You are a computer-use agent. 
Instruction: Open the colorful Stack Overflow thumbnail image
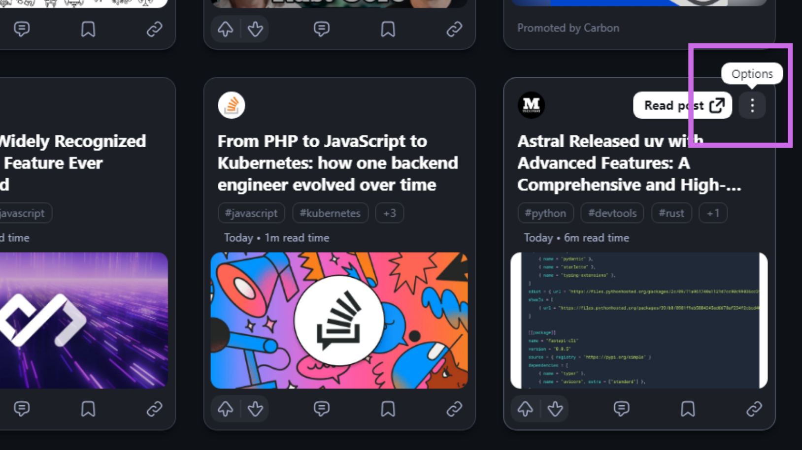coord(339,321)
